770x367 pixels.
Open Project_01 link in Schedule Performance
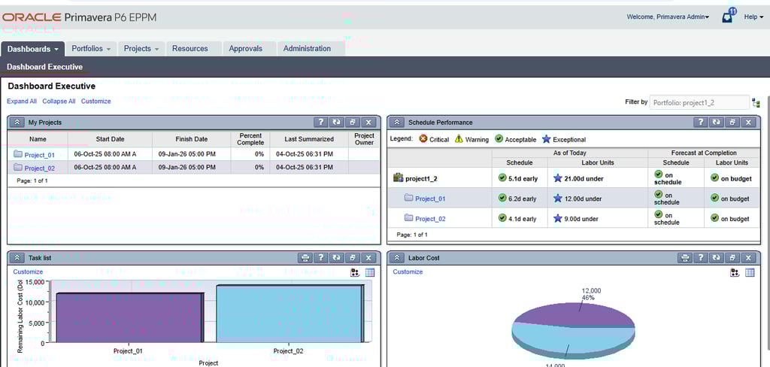[x=430, y=199]
